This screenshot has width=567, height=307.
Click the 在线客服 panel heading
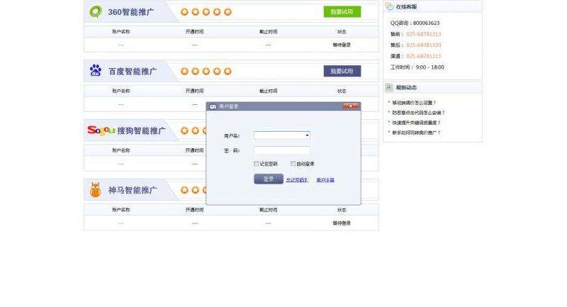click(406, 7)
